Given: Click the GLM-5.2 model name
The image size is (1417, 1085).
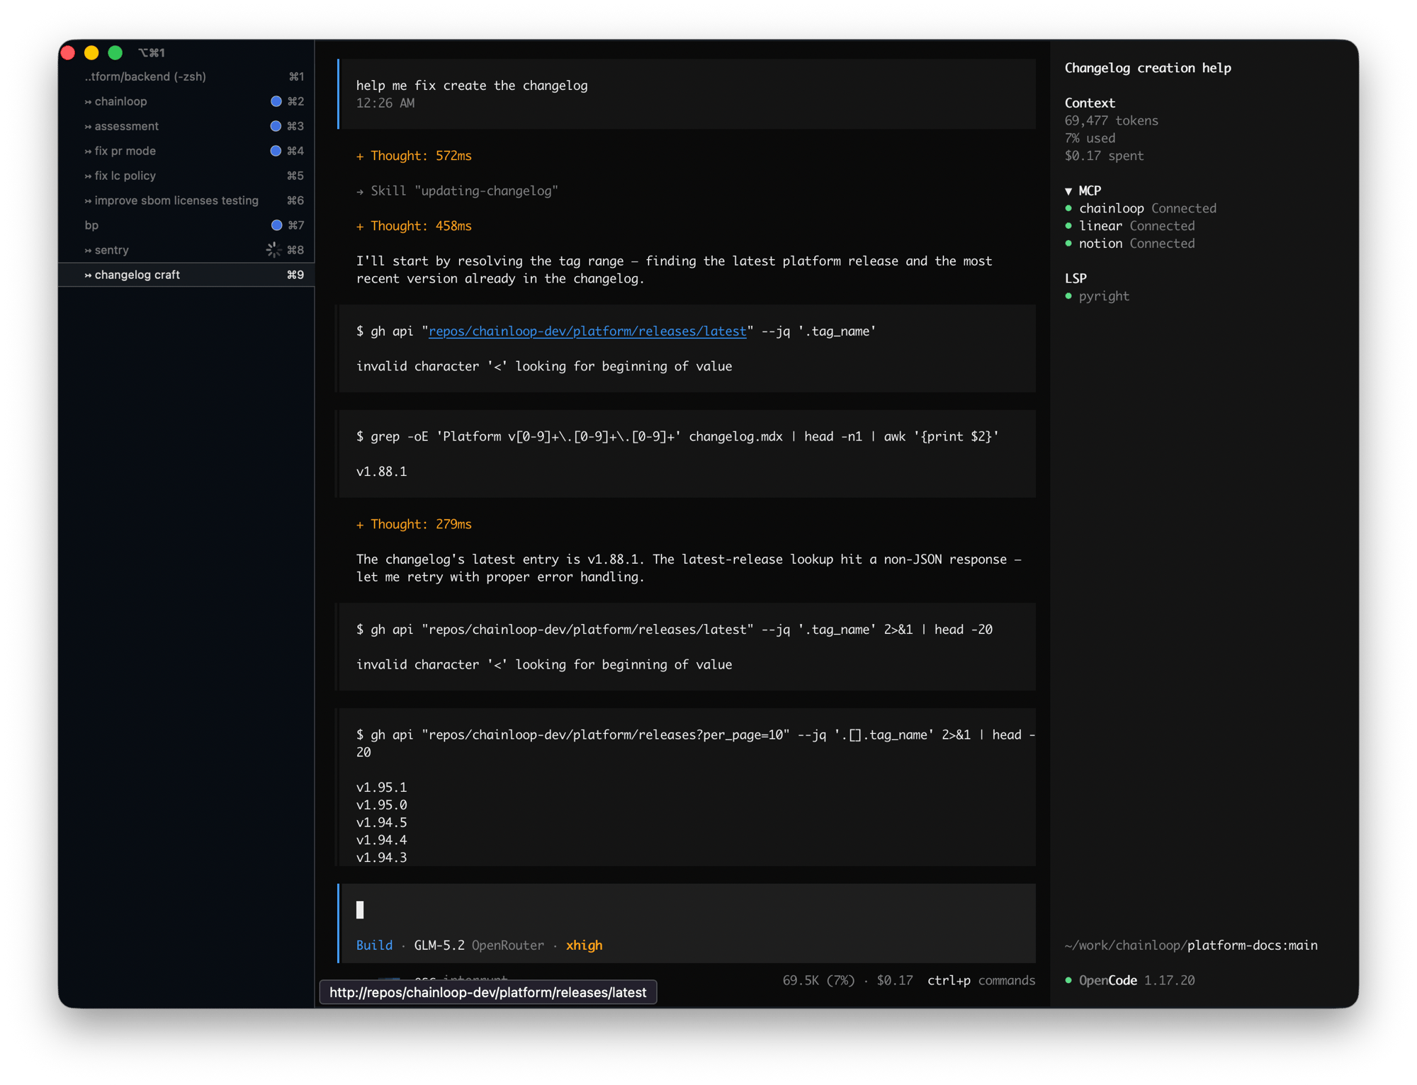Looking at the screenshot, I should (x=439, y=945).
